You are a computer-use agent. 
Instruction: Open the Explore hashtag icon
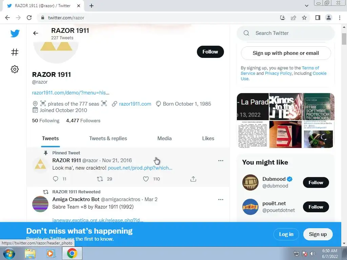tap(15, 52)
